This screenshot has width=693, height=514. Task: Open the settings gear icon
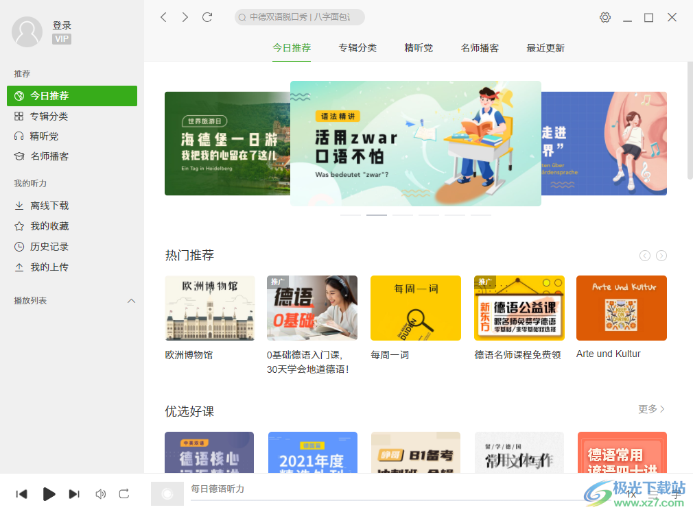(x=604, y=17)
